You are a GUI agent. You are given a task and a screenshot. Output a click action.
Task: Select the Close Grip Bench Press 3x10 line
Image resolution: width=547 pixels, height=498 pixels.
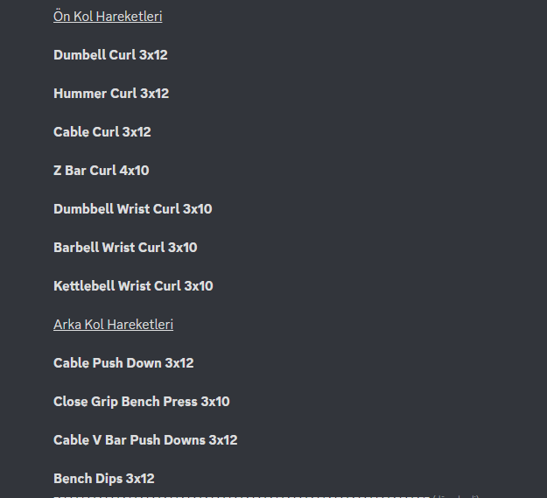click(141, 402)
